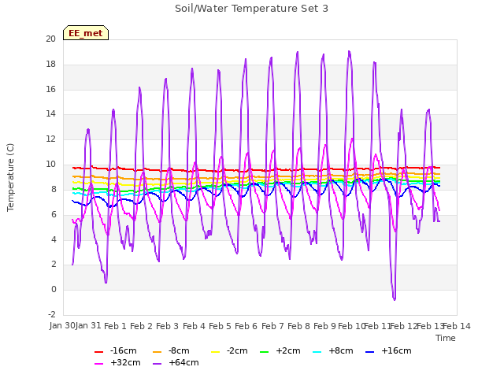Screen dimensions: 504x378
Task: Click the EE_met annotation label
Action: [86, 33]
